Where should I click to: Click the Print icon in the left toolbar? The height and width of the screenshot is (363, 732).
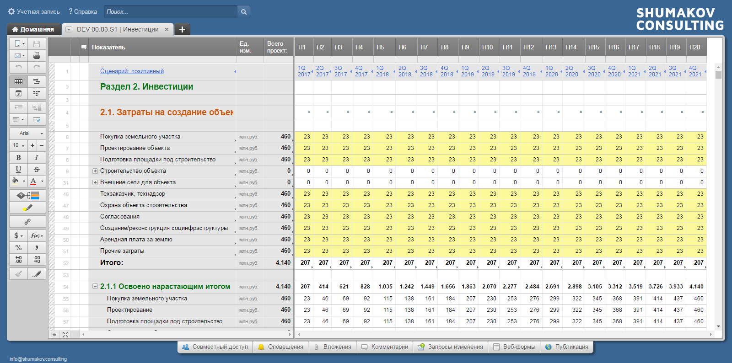tap(37, 55)
